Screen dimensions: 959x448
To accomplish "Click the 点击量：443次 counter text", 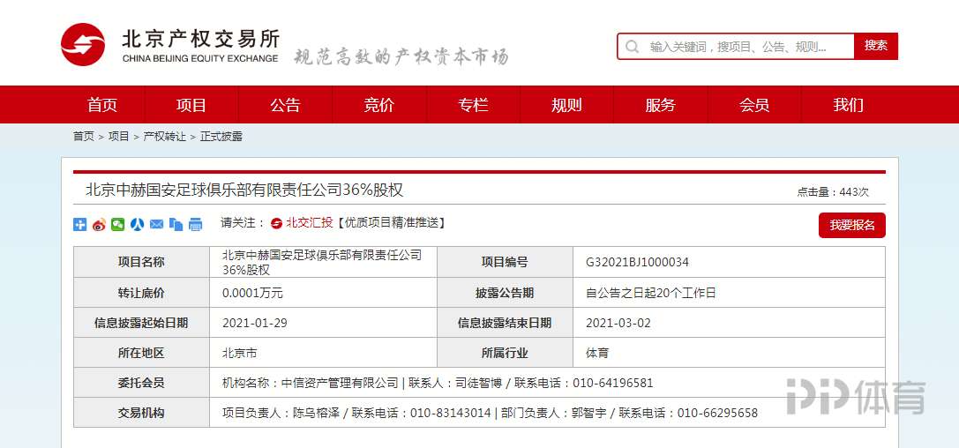I will tap(832, 192).
